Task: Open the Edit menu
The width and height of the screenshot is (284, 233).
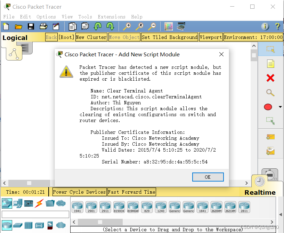Action: [x=25, y=17]
